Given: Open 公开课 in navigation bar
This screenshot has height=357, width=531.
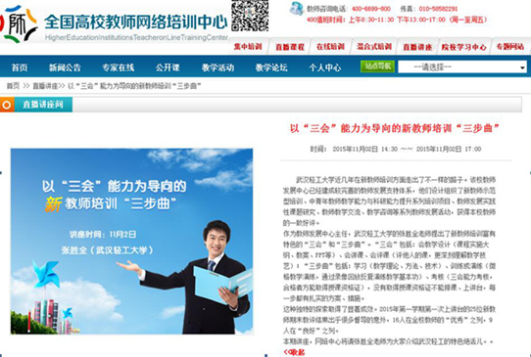Looking at the screenshot, I should (x=168, y=67).
